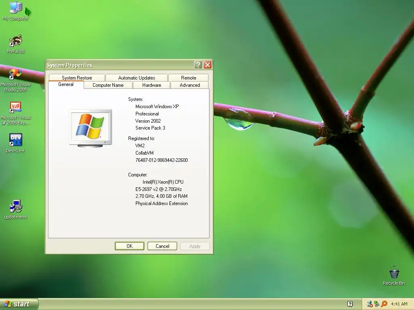The height and width of the screenshot is (310, 414).
Task: Click the Apply button
Action: (195, 246)
